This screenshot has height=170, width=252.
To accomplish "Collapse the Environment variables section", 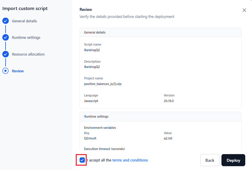I will [100, 128].
